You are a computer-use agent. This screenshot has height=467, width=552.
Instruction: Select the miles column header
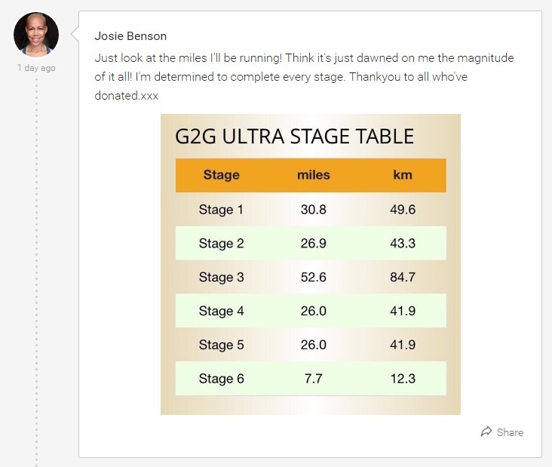point(313,175)
